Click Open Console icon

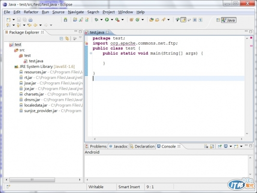point(236,146)
